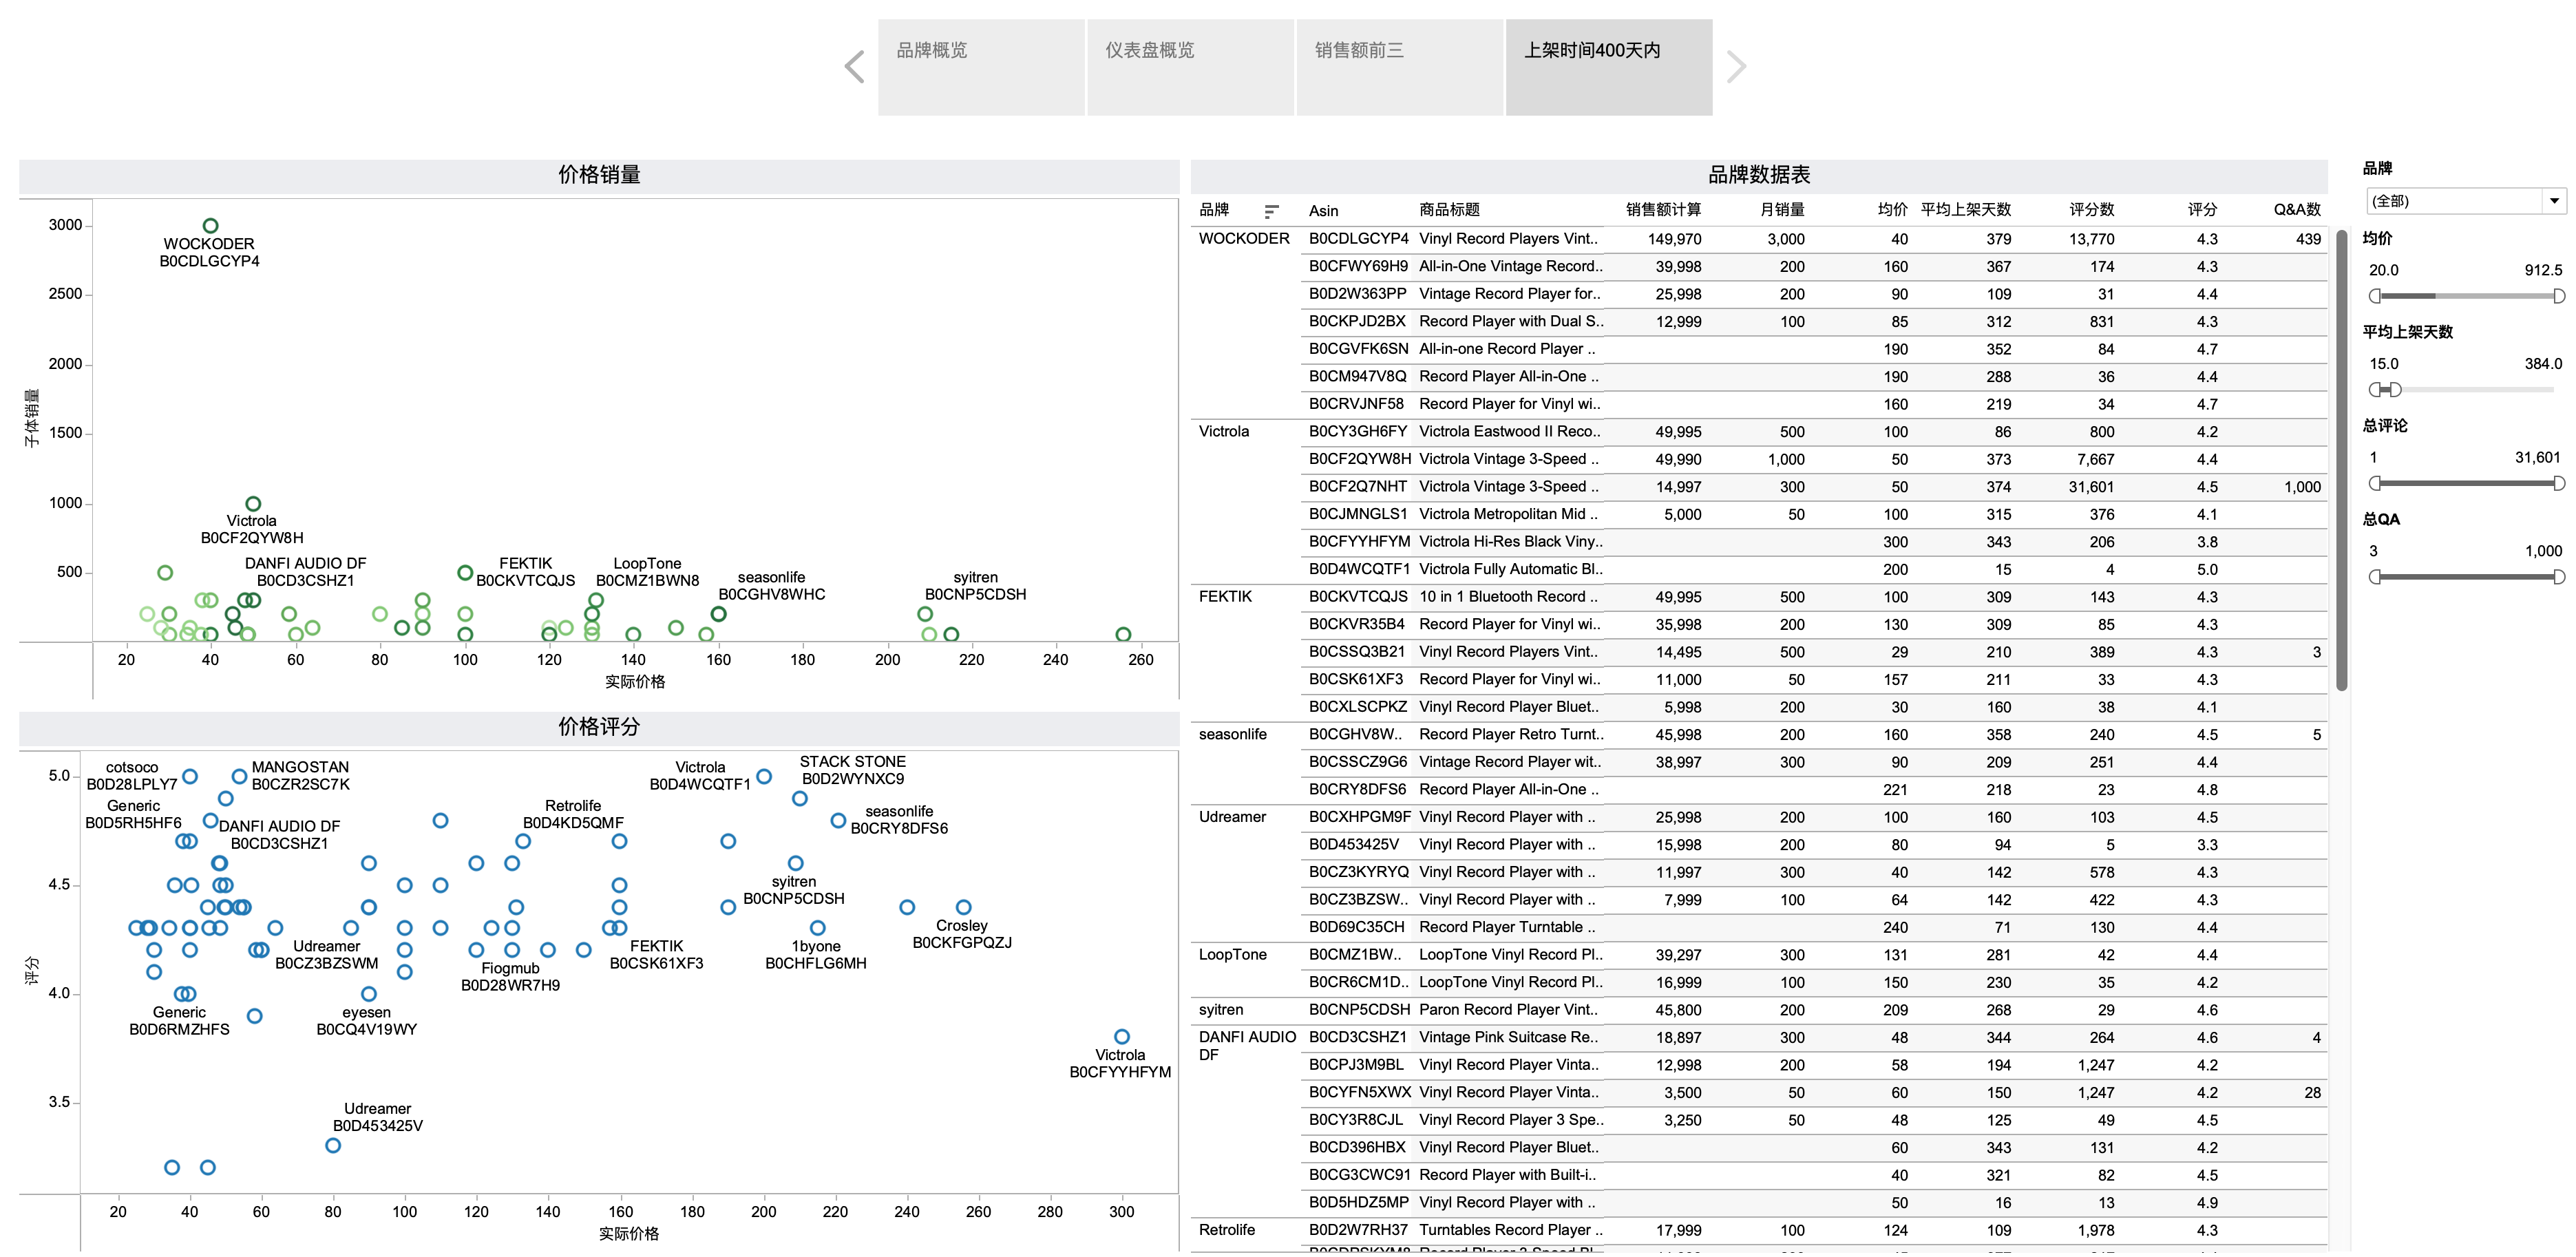The image size is (2576, 1257).
Task: Click Asin cell B0CSSQ3B21
Action: (1357, 652)
